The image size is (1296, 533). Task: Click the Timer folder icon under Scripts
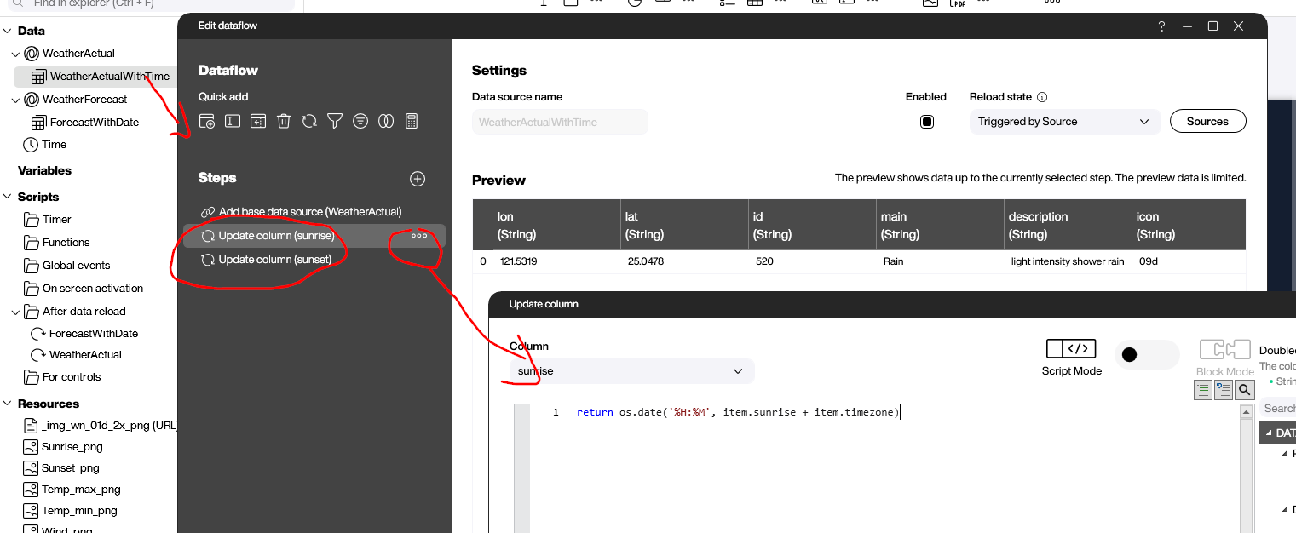tap(31, 220)
